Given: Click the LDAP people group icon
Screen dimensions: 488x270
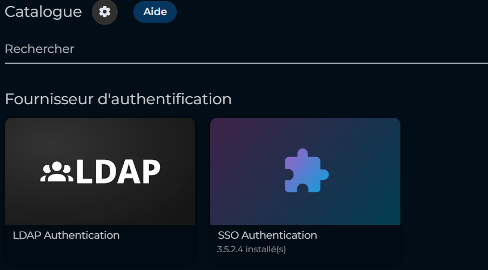Looking at the screenshot, I should [x=57, y=172].
